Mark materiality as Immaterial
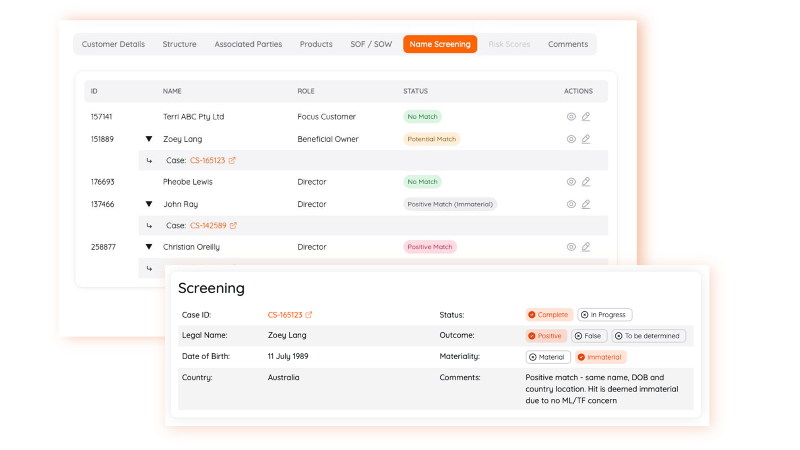The image size is (800, 450). [x=600, y=357]
